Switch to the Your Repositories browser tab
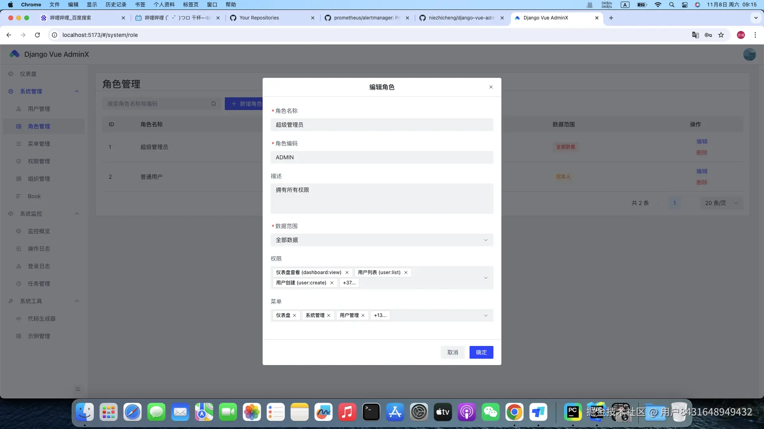Viewport: 764px width, 429px height. coord(259,18)
